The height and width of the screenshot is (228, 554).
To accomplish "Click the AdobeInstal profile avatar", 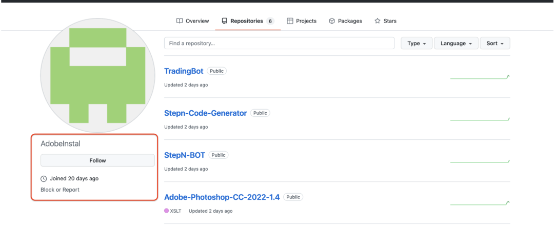I will coord(97,76).
